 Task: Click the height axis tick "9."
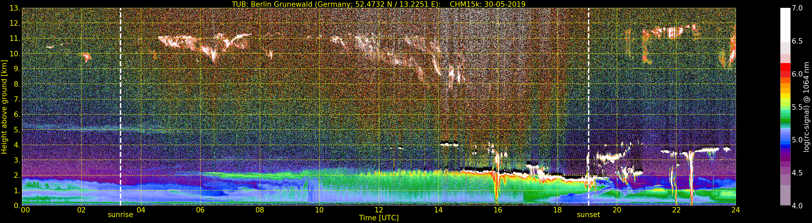17,69
